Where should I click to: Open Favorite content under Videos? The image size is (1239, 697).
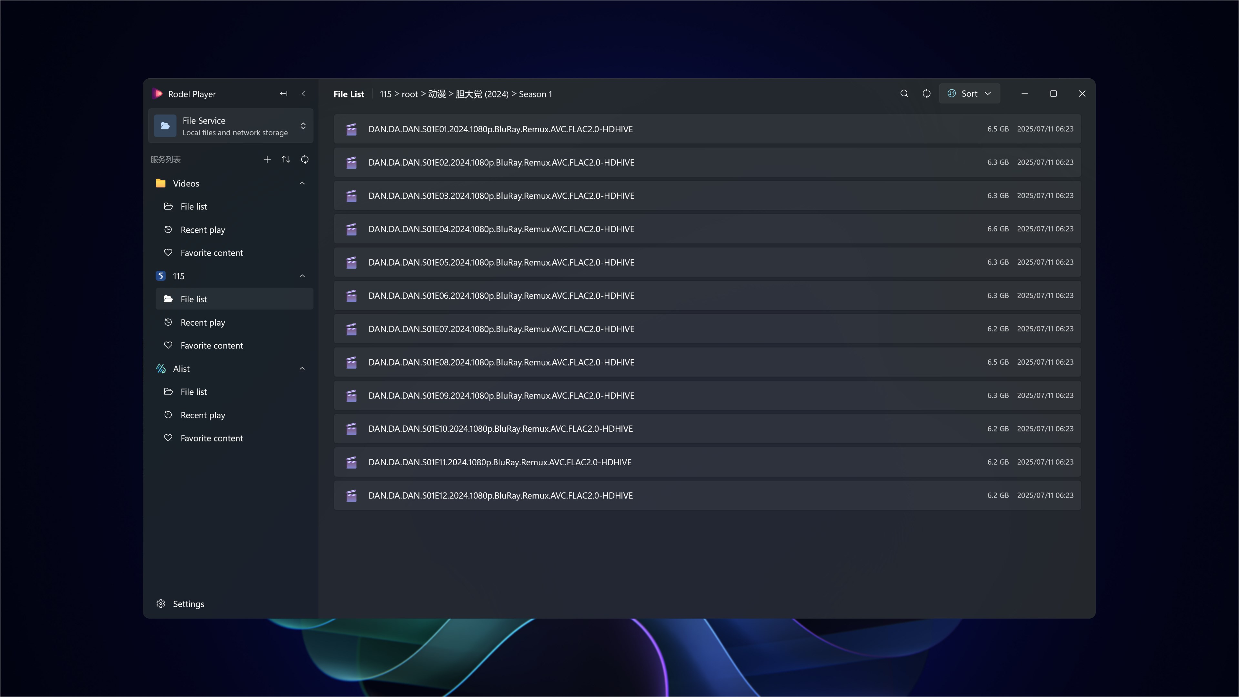pos(235,253)
